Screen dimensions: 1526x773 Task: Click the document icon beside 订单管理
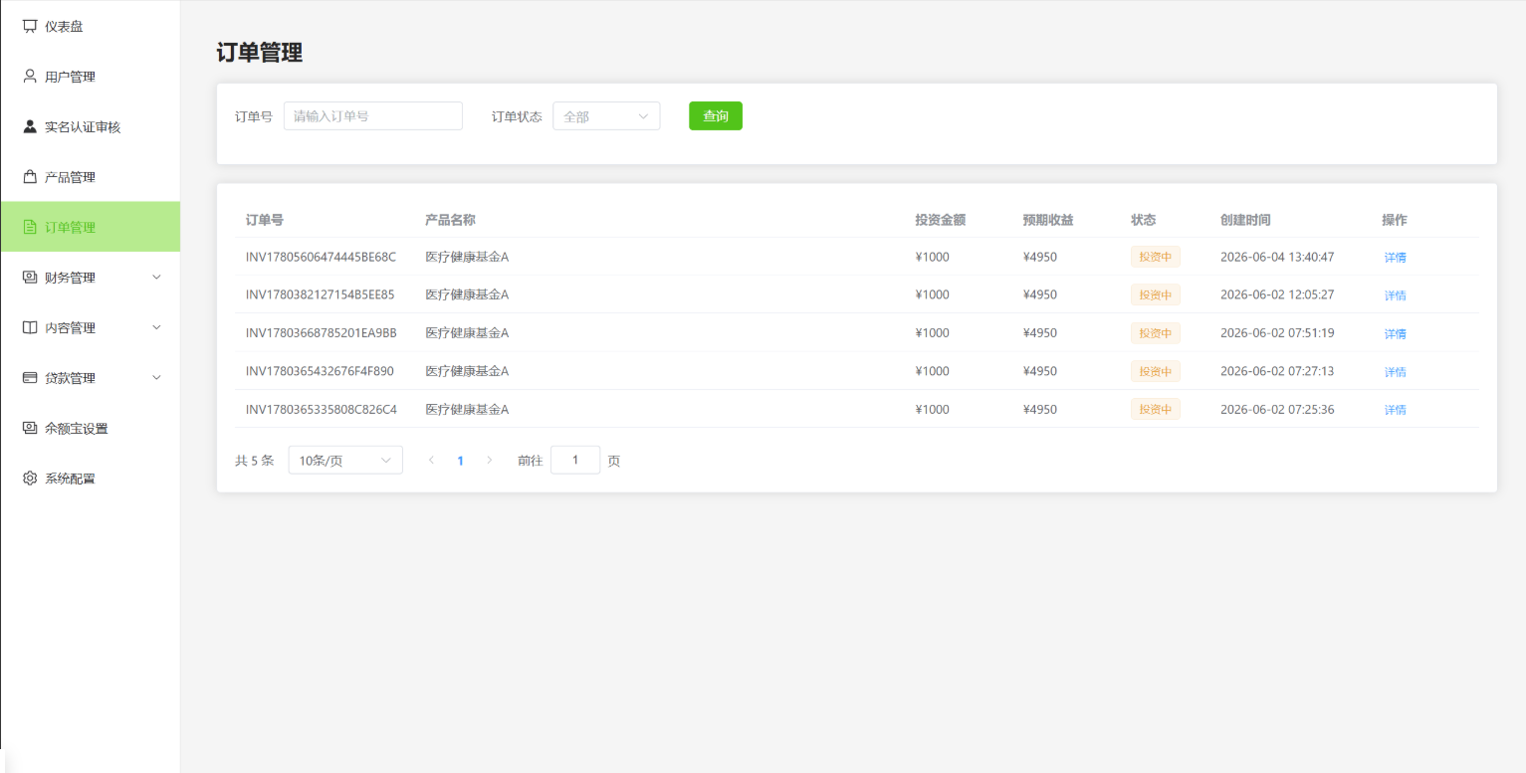coord(30,227)
